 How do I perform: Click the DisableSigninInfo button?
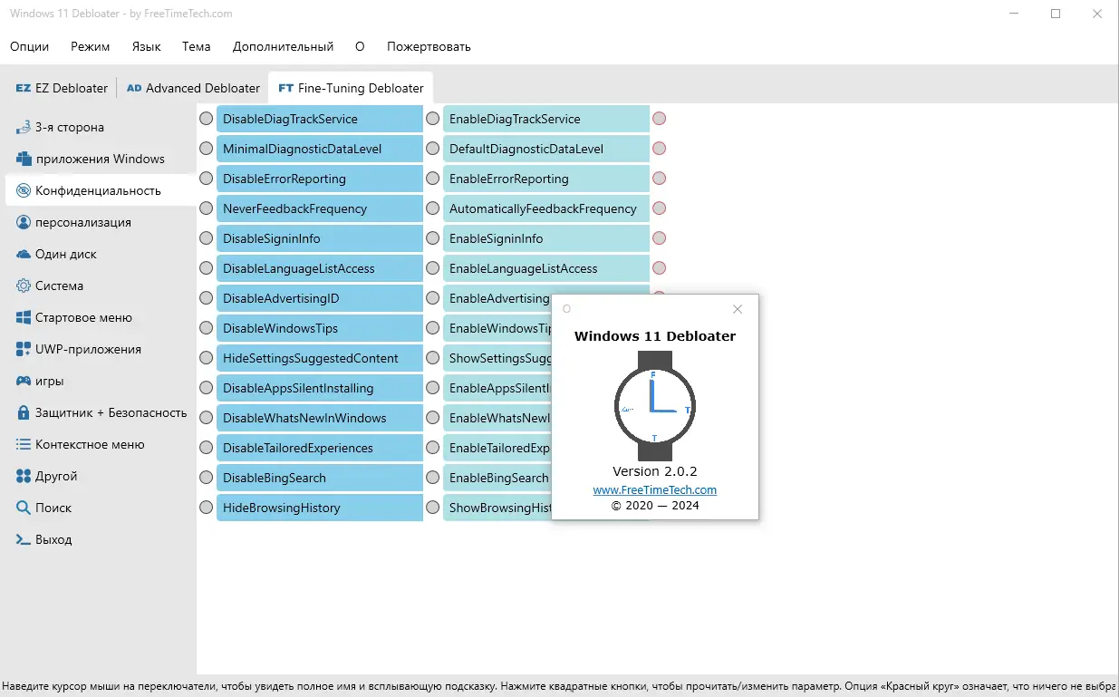[x=320, y=238]
